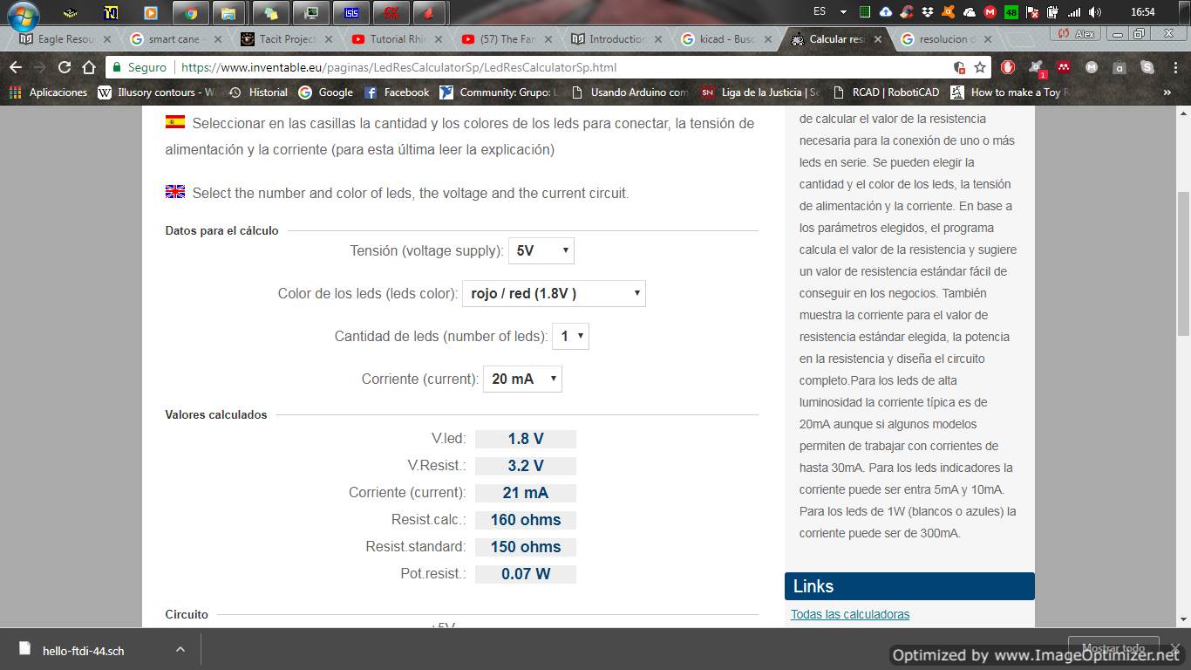Go back to the previous page
Screen dimensions: 1191x670
point(16,67)
